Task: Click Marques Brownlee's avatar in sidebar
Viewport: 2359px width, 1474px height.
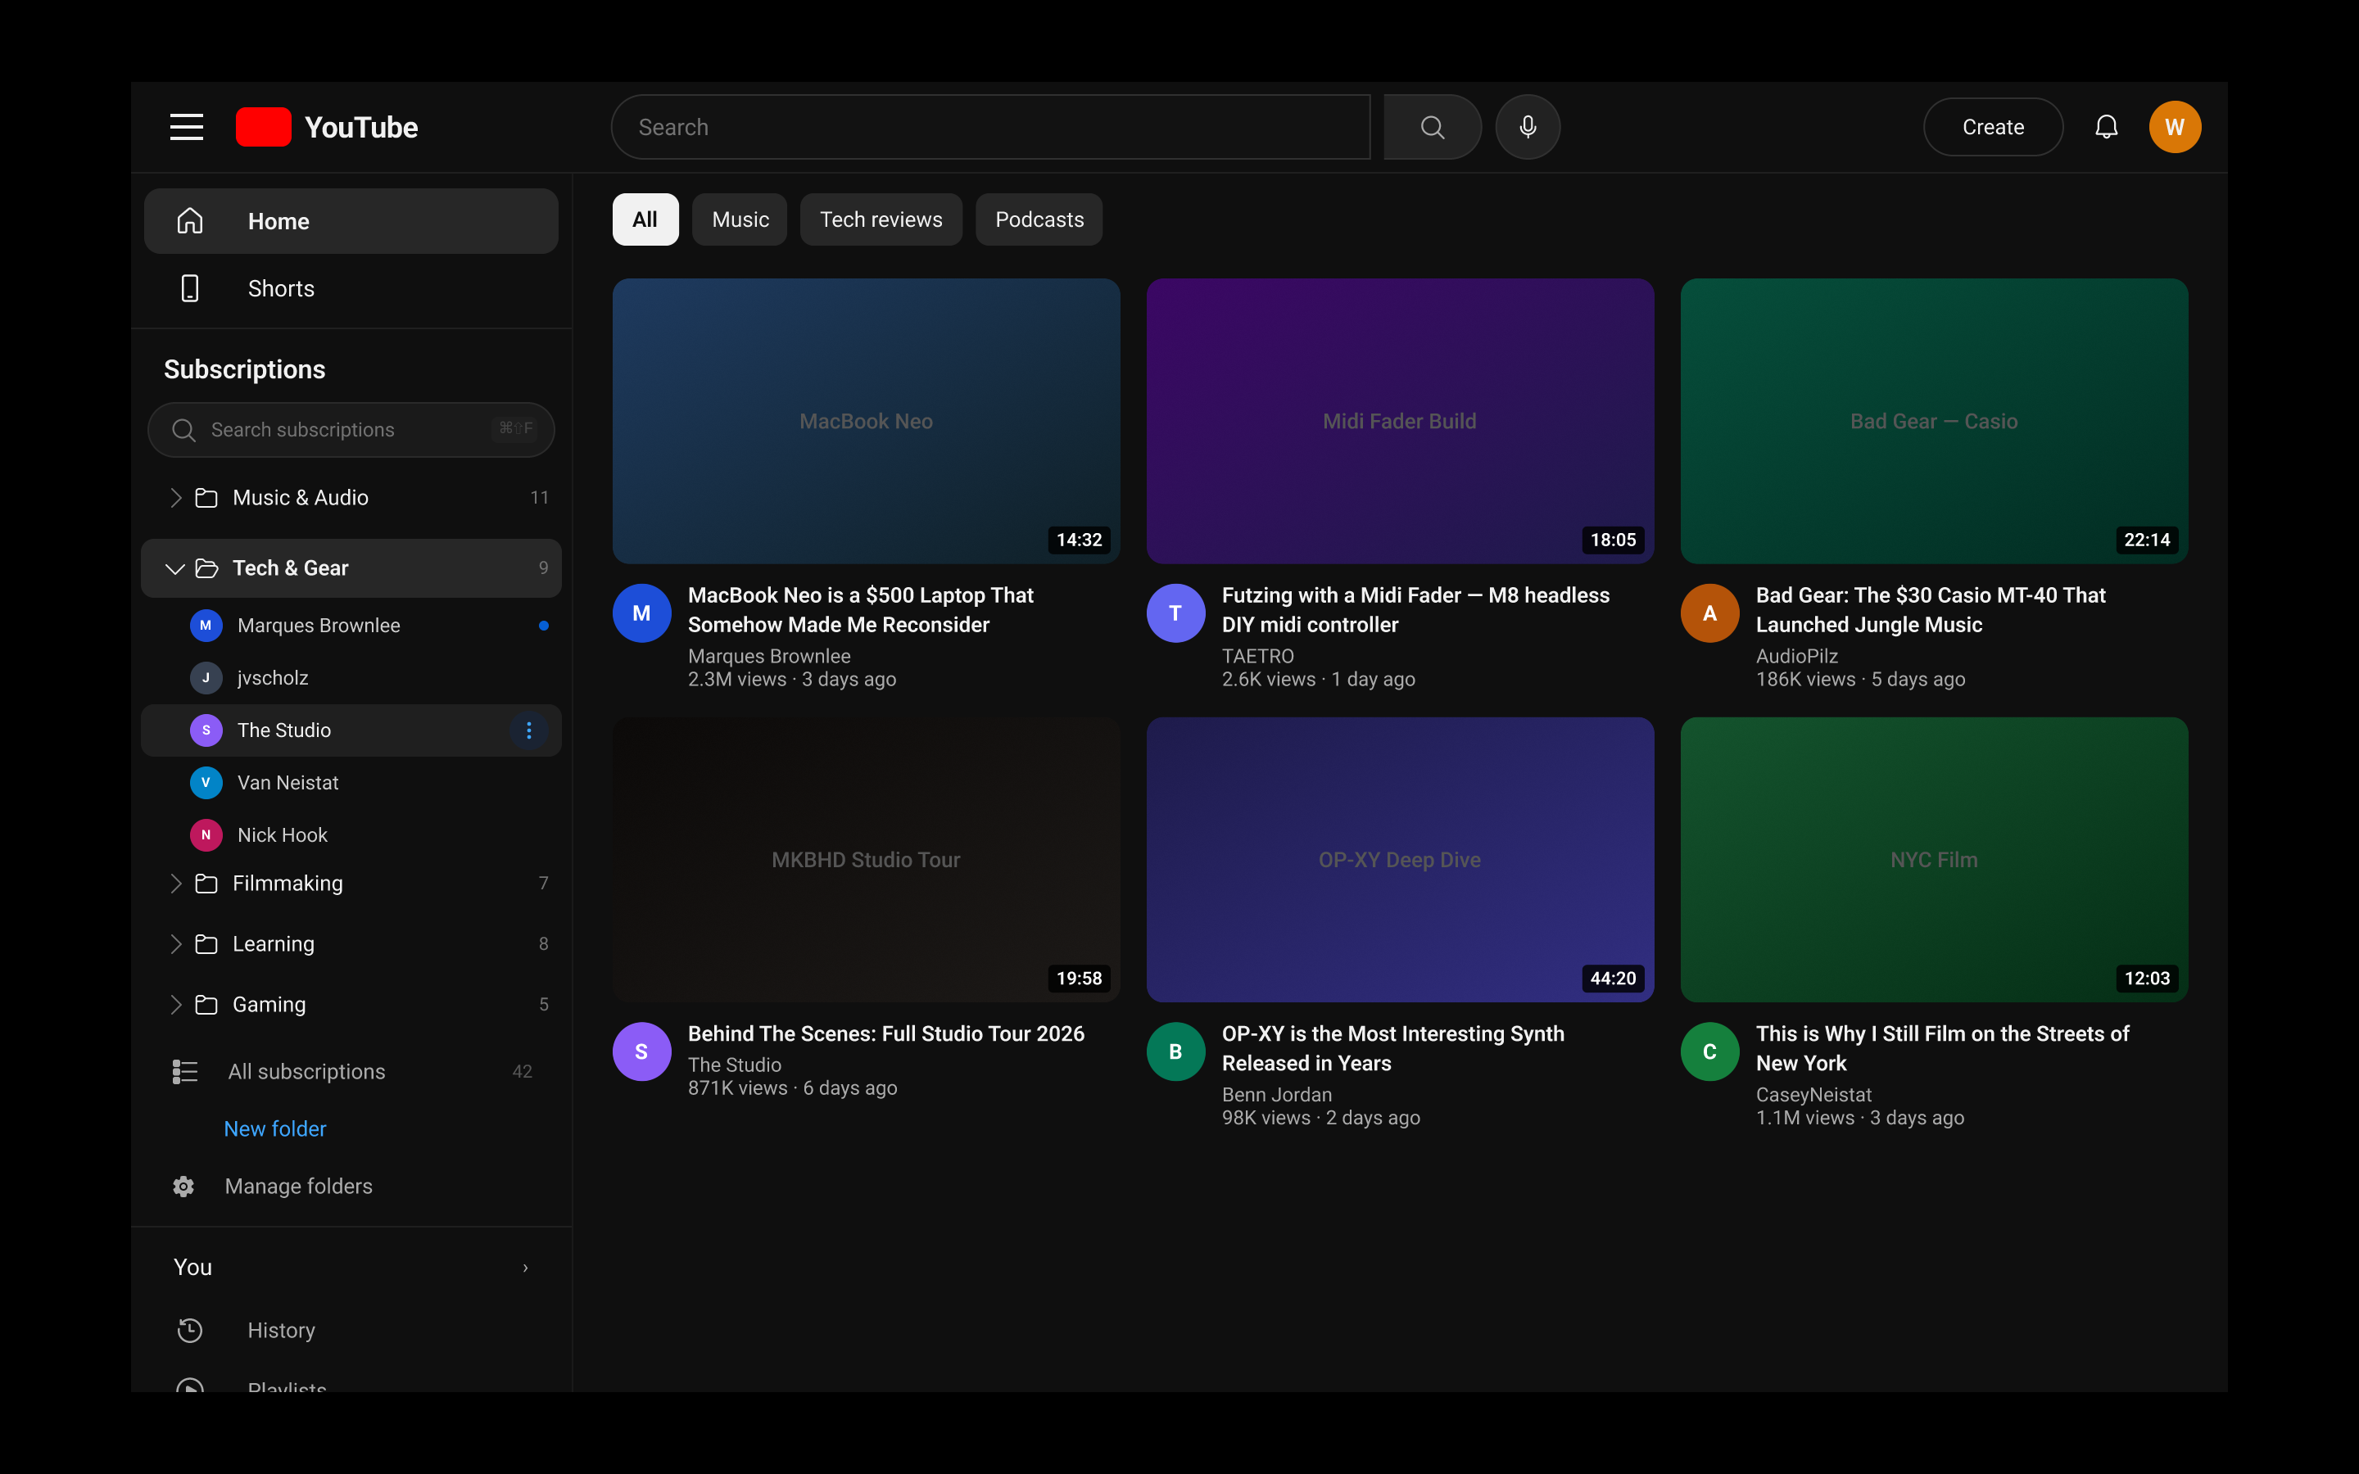Action: (x=206, y=626)
